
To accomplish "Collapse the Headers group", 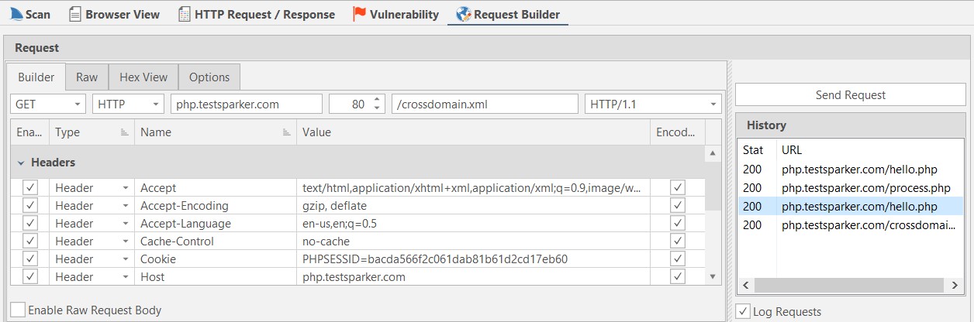I will tap(20, 163).
